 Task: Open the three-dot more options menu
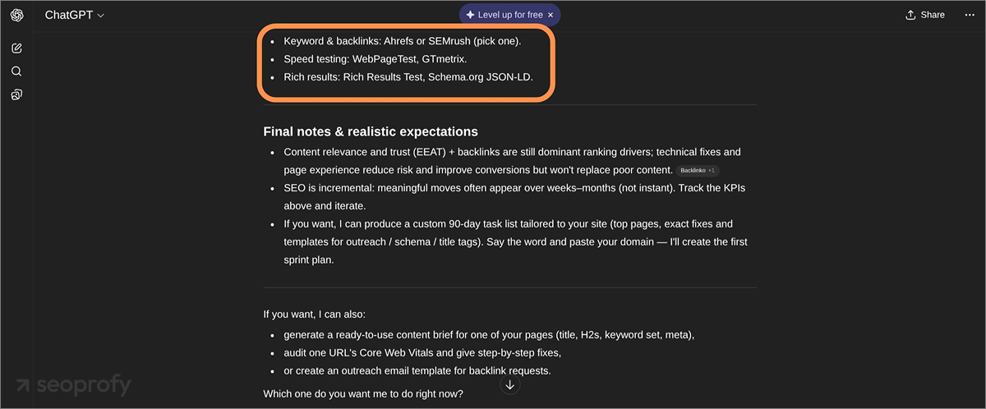(x=970, y=15)
